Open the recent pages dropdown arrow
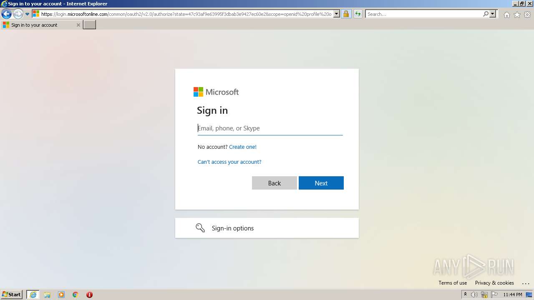Viewport: 534px width, 300px height. point(28,14)
